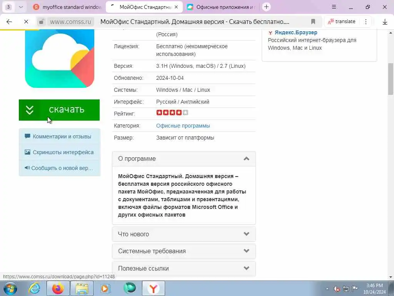The width and height of the screenshot is (394, 296).
Task: Collapse the О программе section
Action: click(x=184, y=159)
